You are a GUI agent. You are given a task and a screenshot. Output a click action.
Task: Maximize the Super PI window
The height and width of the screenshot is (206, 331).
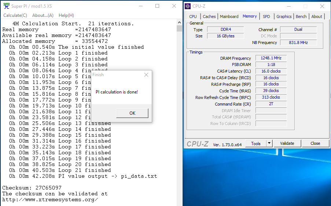[157, 6]
